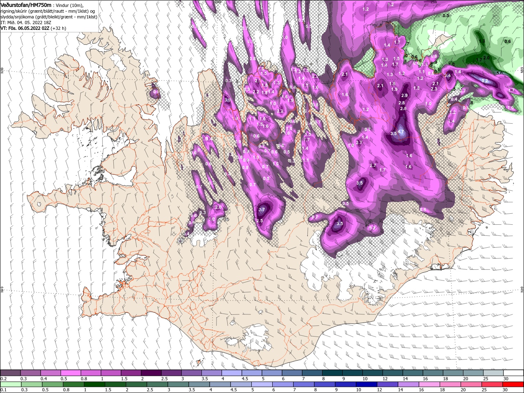Image resolution: width=524 pixels, height=393 pixels.
Task: Click the 4.7 snowfall value on the map
Action: [x=401, y=132]
